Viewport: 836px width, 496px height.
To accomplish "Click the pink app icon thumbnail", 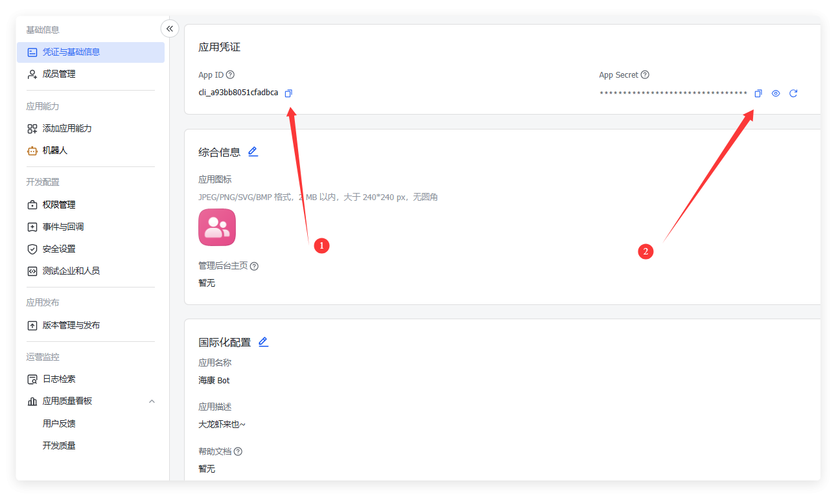I will pos(217,227).
